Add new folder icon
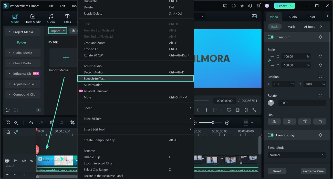This screenshot has height=179, width=333. tap(8, 110)
